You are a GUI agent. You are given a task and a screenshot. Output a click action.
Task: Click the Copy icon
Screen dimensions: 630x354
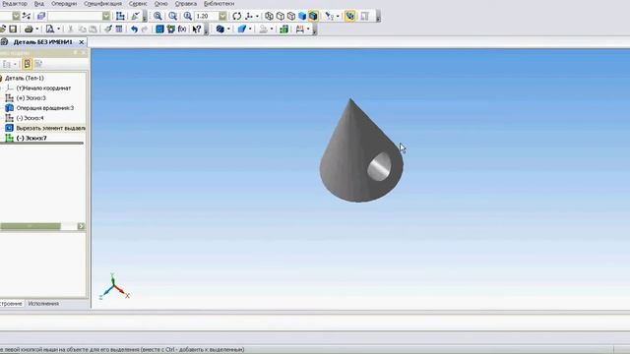pos(82,29)
